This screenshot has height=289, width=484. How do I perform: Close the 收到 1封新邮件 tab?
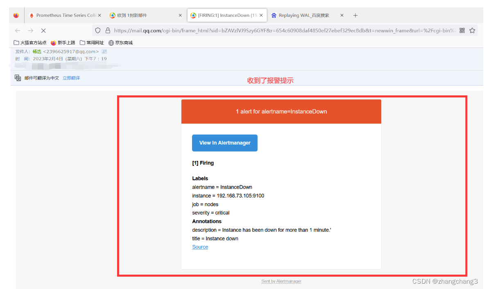[x=180, y=16]
